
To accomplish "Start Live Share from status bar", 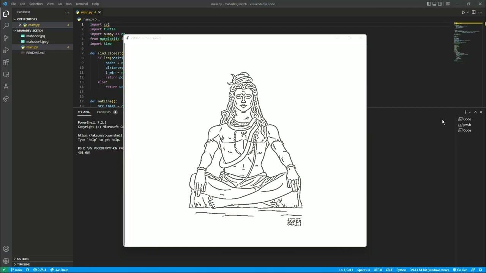I will (x=59, y=270).
